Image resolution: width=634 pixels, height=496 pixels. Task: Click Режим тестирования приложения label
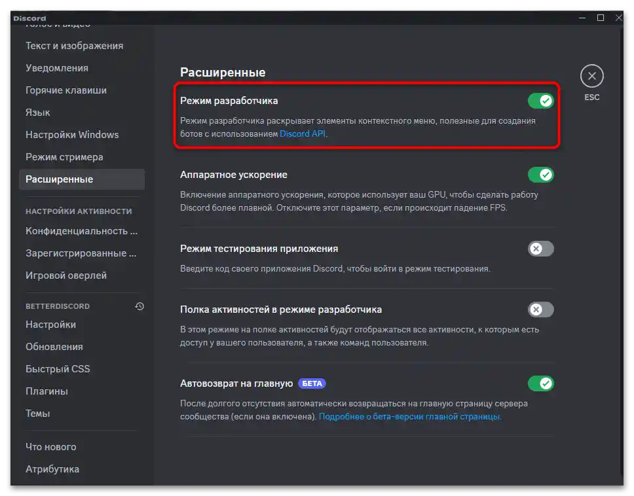tap(259, 249)
